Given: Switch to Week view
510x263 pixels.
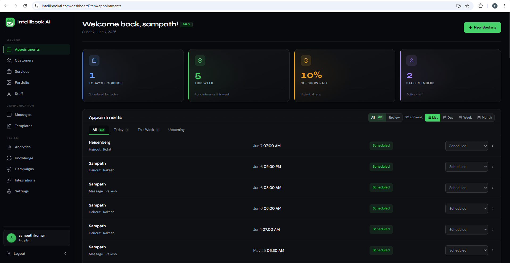Looking at the screenshot, I should point(465,118).
